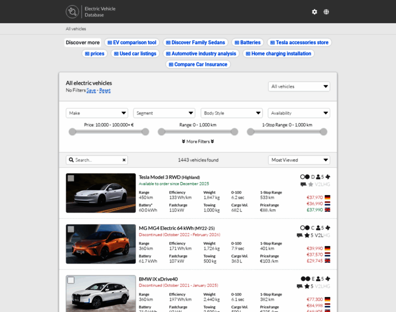The width and height of the screenshot is (396, 312).
Task: Click the price €84,998
Action: point(315,305)
